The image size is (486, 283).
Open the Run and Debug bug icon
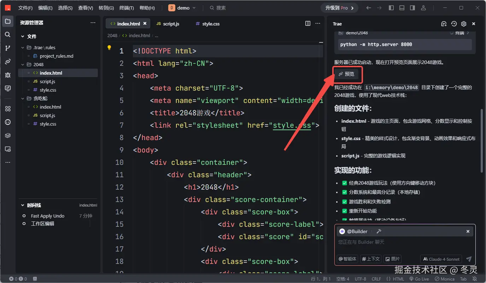[x=7, y=75]
